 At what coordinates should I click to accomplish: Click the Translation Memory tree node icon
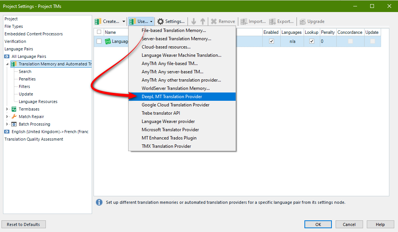(14, 64)
